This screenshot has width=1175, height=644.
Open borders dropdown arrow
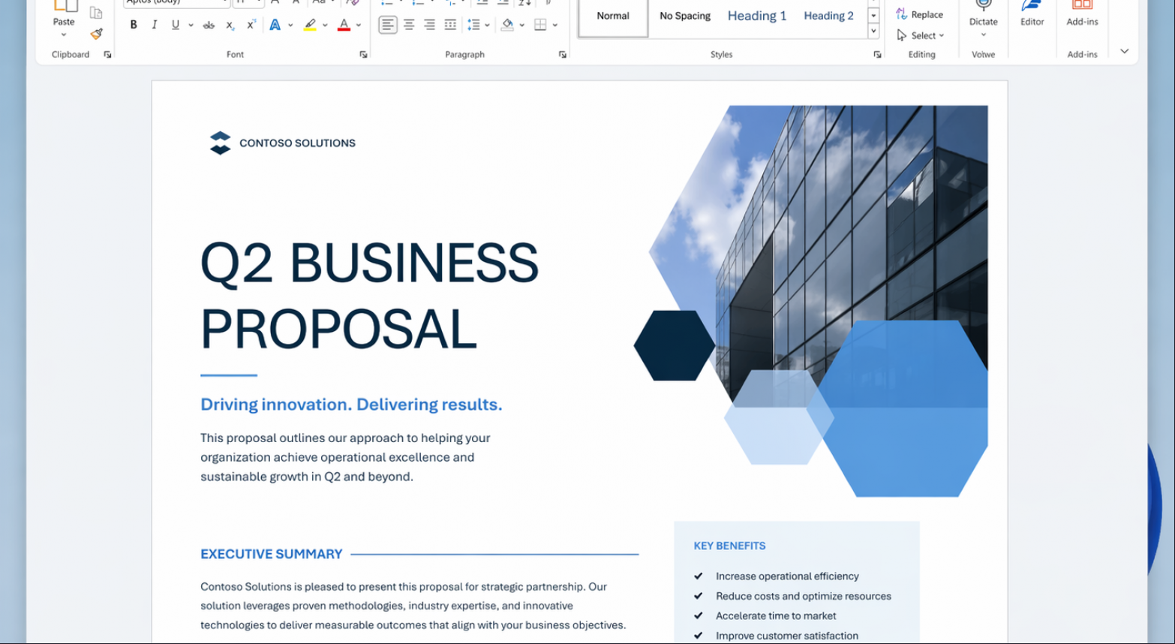(x=554, y=25)
